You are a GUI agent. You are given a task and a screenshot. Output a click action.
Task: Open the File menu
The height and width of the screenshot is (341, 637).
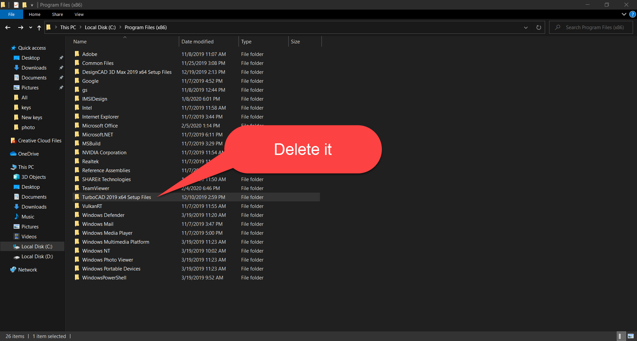point(12,14)
